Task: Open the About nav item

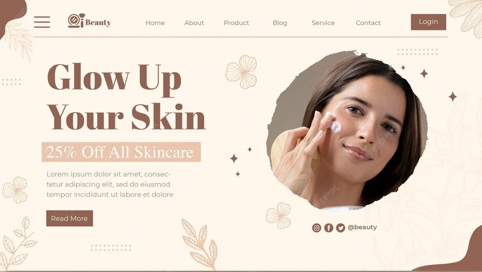Action: [194, 23]
